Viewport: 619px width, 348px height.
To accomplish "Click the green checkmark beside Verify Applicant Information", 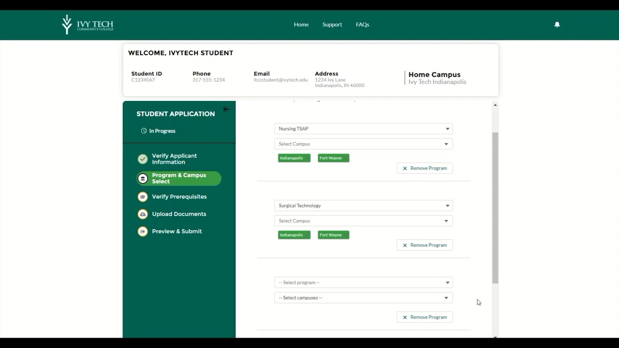I will [x=143, y=159].
